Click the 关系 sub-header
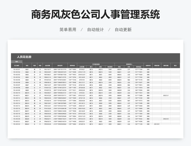 129,67
